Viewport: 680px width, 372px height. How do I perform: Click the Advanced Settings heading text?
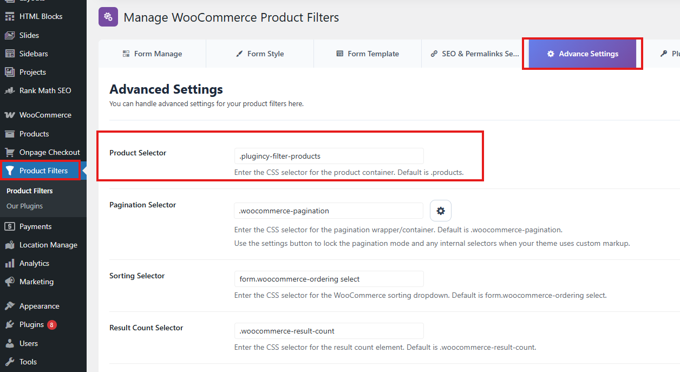pos(166,89)
